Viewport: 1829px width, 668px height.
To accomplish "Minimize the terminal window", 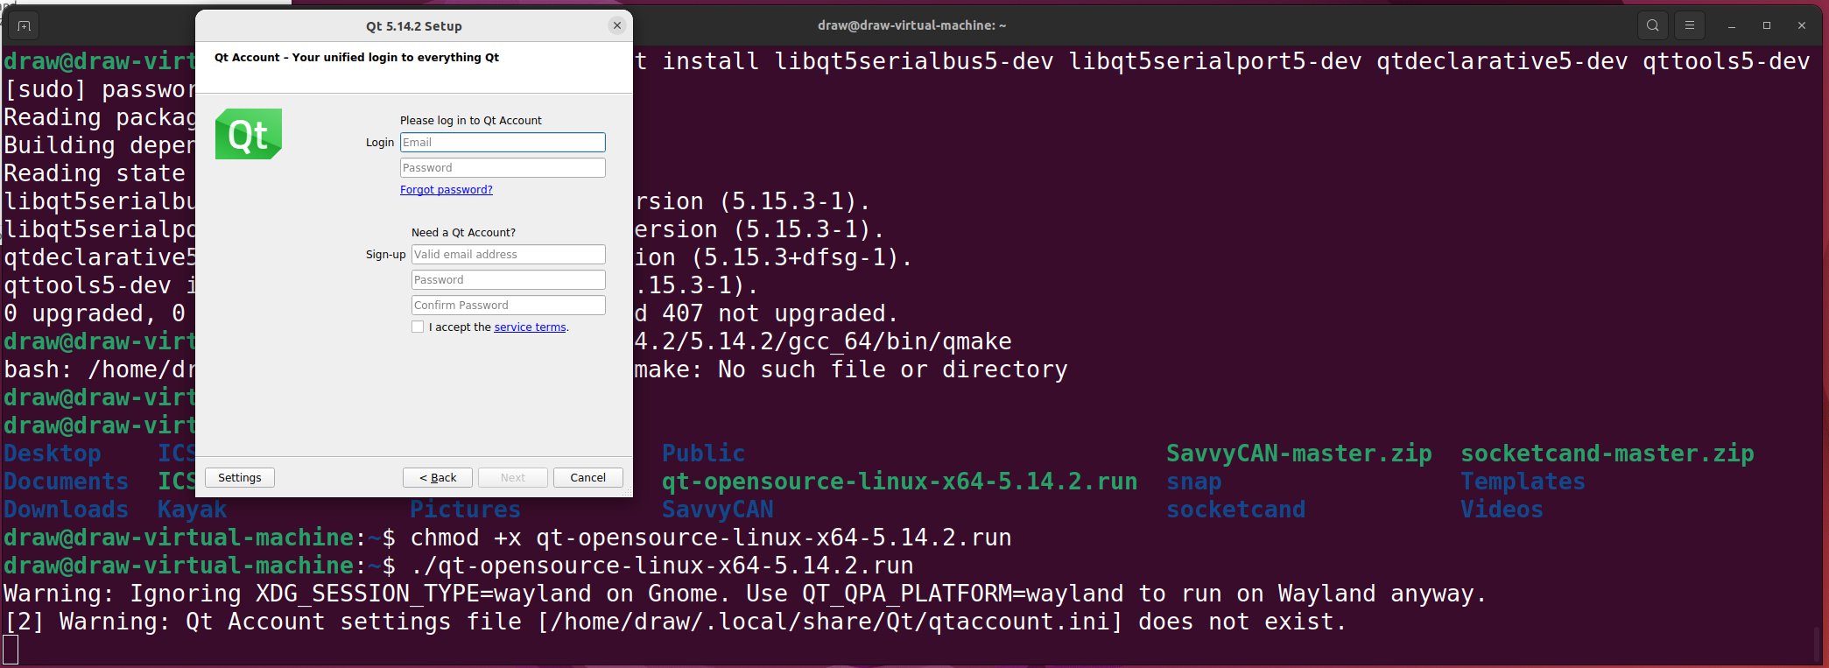I will 1731,25.
